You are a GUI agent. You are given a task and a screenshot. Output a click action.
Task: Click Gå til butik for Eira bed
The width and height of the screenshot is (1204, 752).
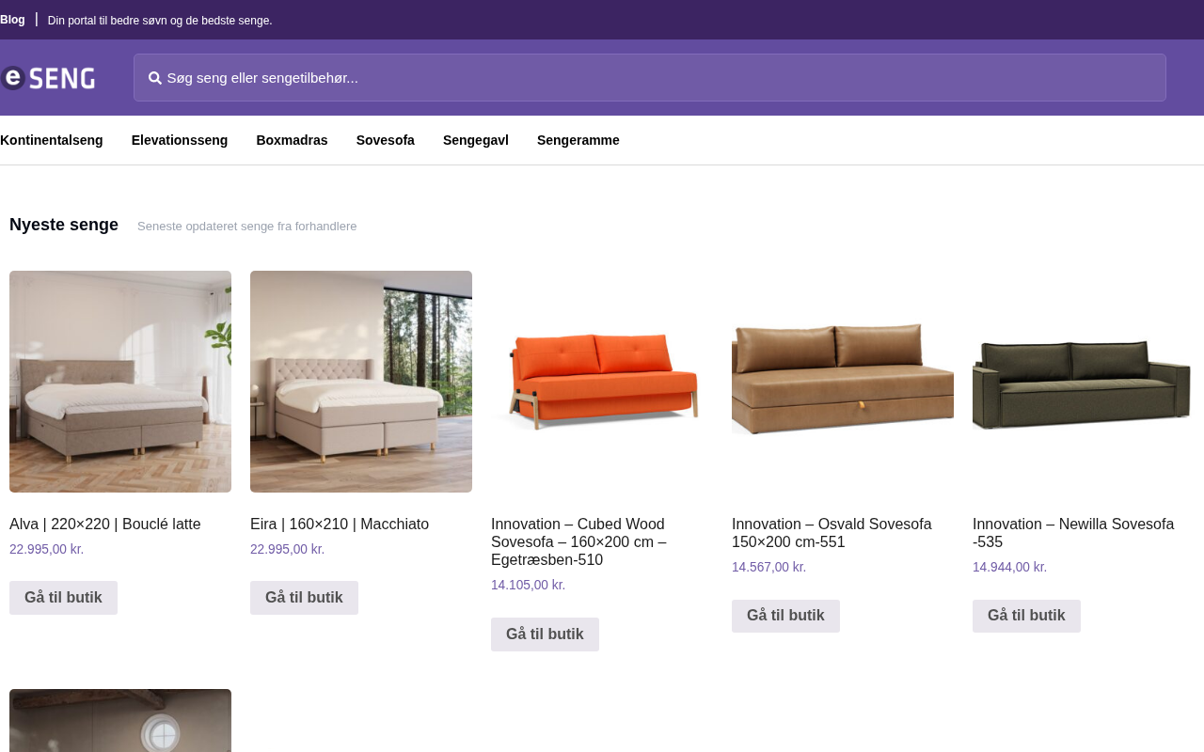coord(304,598)
